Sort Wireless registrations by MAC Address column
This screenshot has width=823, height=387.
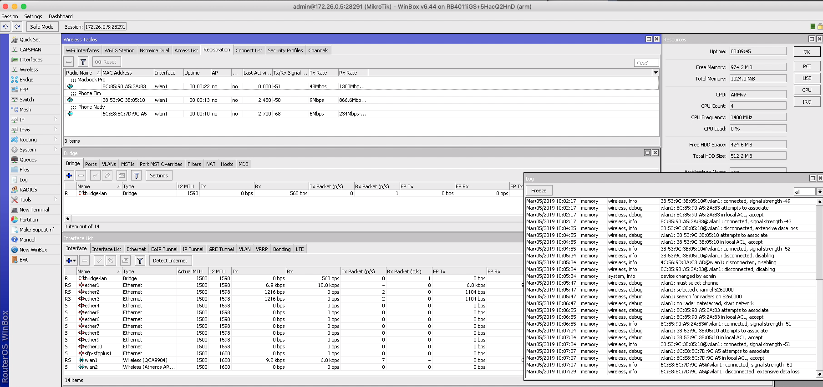(127, 73)
